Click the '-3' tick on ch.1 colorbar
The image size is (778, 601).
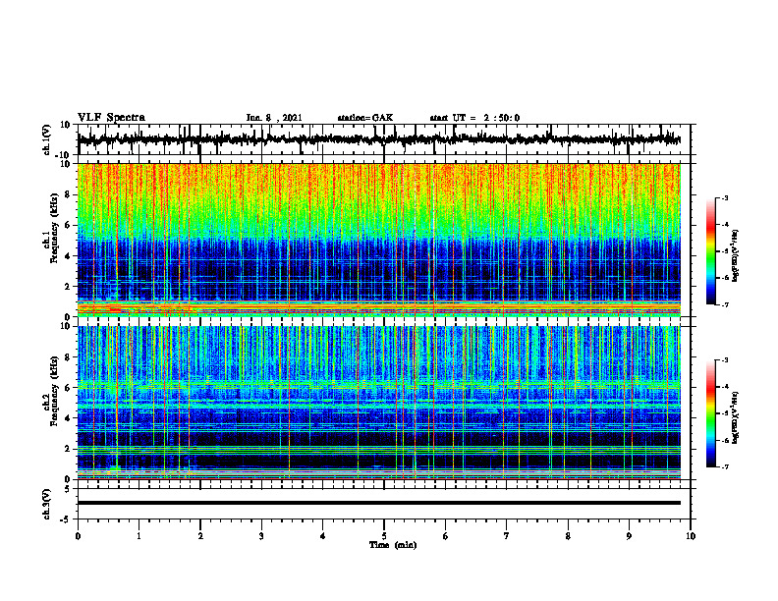[725, 198]
